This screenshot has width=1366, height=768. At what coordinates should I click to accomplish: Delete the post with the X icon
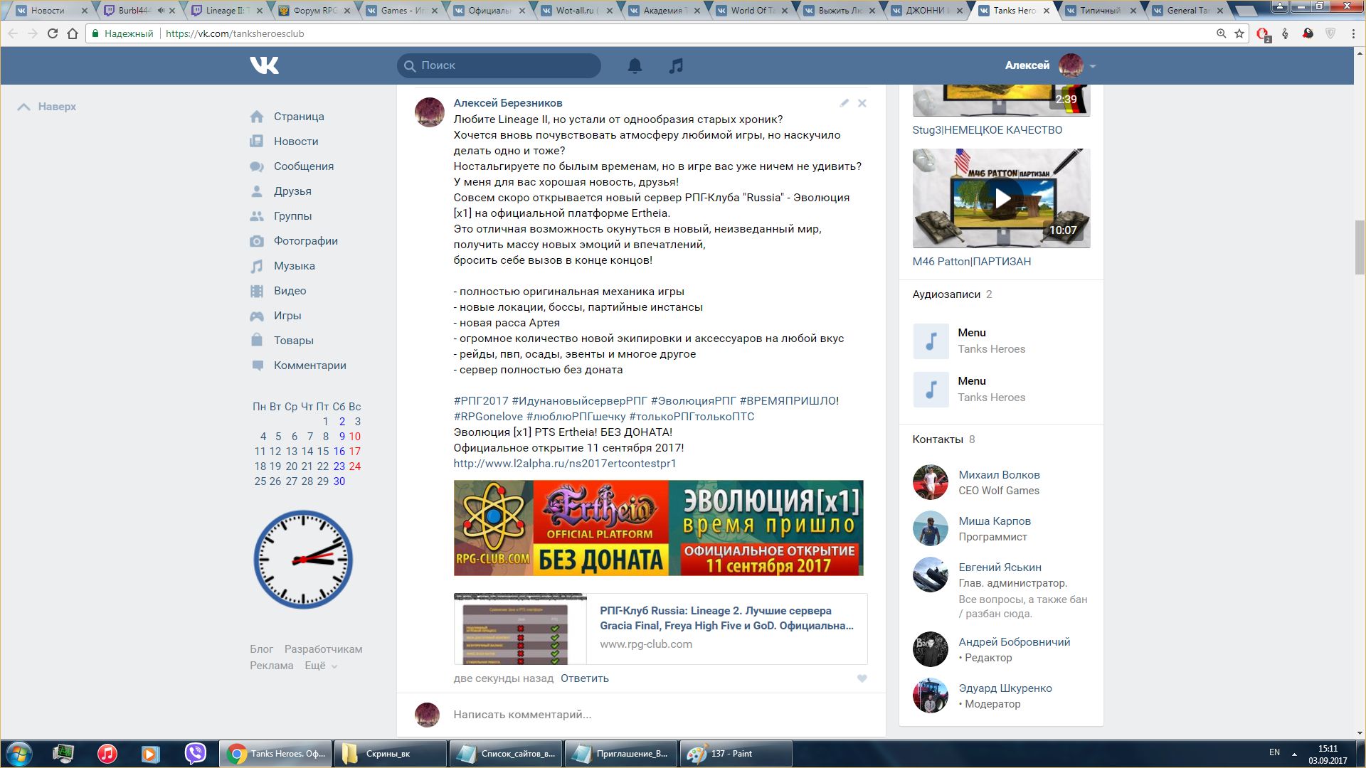pyautogui.click(x=862, y=103)
